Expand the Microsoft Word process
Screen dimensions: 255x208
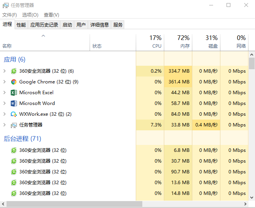coord(5,103)
